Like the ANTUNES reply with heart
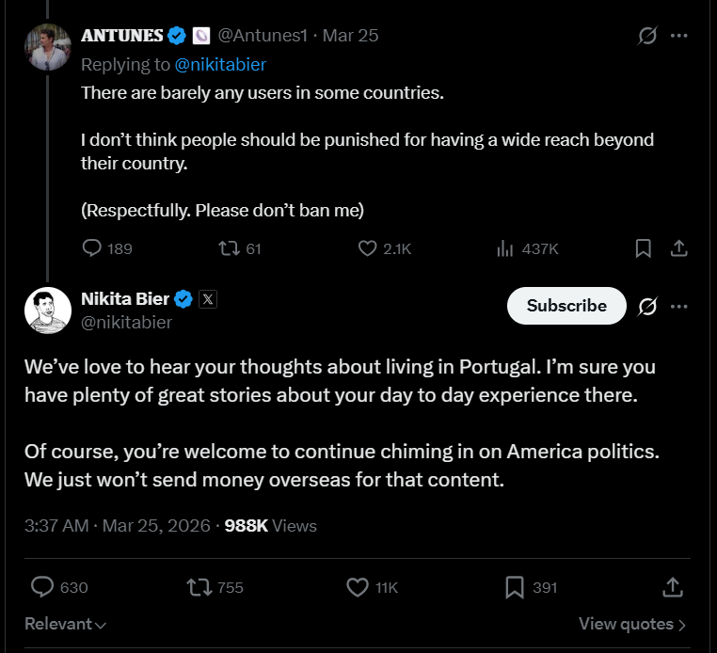Viewport: 717px width, 653px height. (368, 248)
